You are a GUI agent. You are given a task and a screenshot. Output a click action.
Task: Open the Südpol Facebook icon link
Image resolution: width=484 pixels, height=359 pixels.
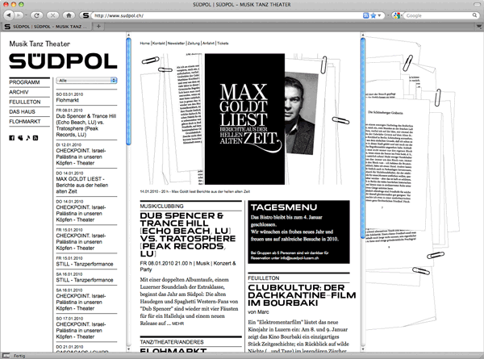click(12, 138)
